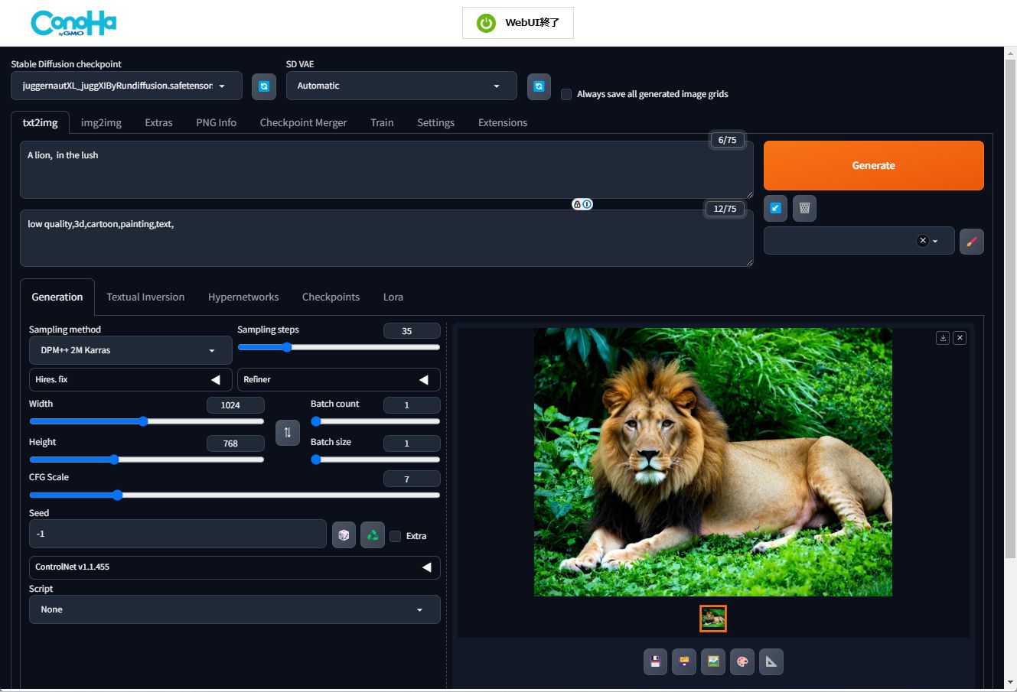Viewport: 1017px width, 692px height.
Task: Click the refresh SD VAE icon
Action: pos(539,86)
